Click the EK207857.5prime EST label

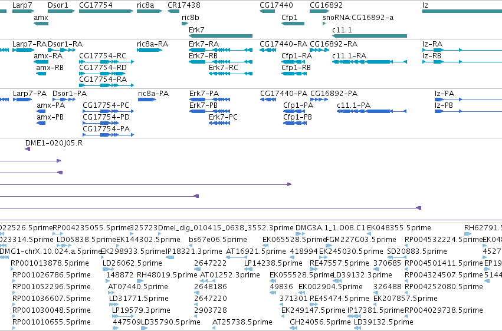[405, 299]
